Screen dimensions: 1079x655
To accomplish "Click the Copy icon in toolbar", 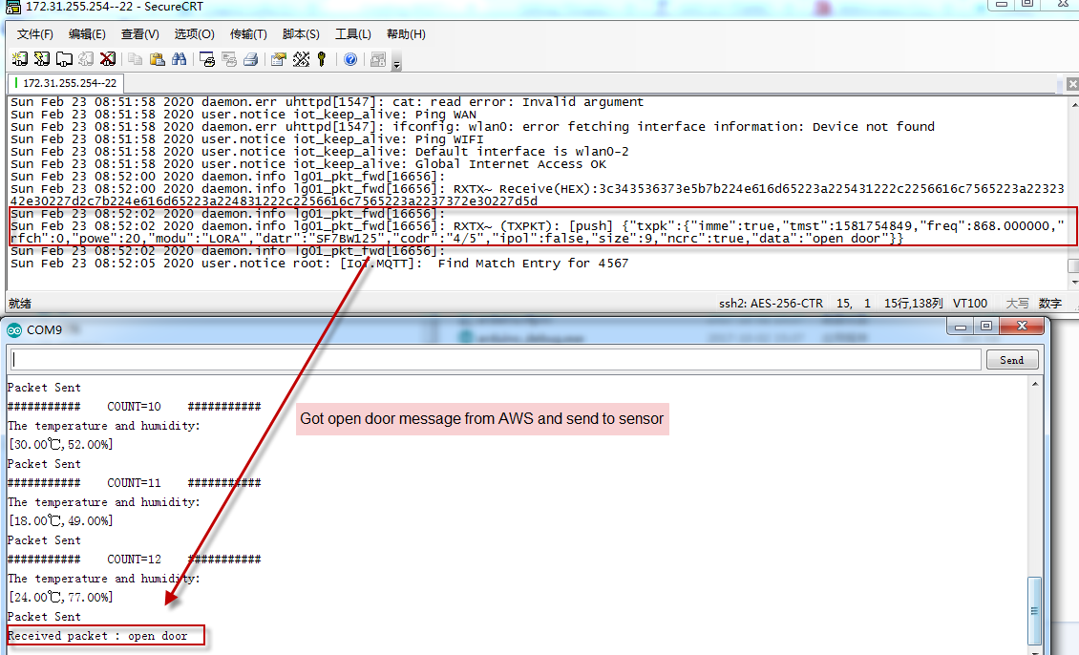I will [x=136, y=59].
